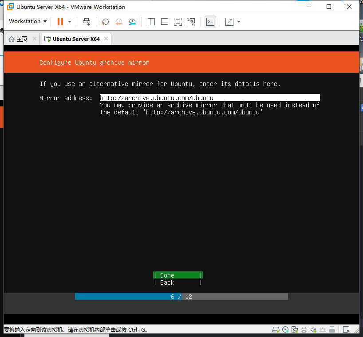Click the 'Mirror address:' label
This screenshot has height=337, width=363.
pyautogui.click(x=66, y=98)
